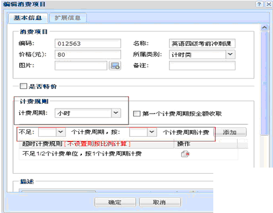Switch to the 基本信息 tab

(28, 18)
